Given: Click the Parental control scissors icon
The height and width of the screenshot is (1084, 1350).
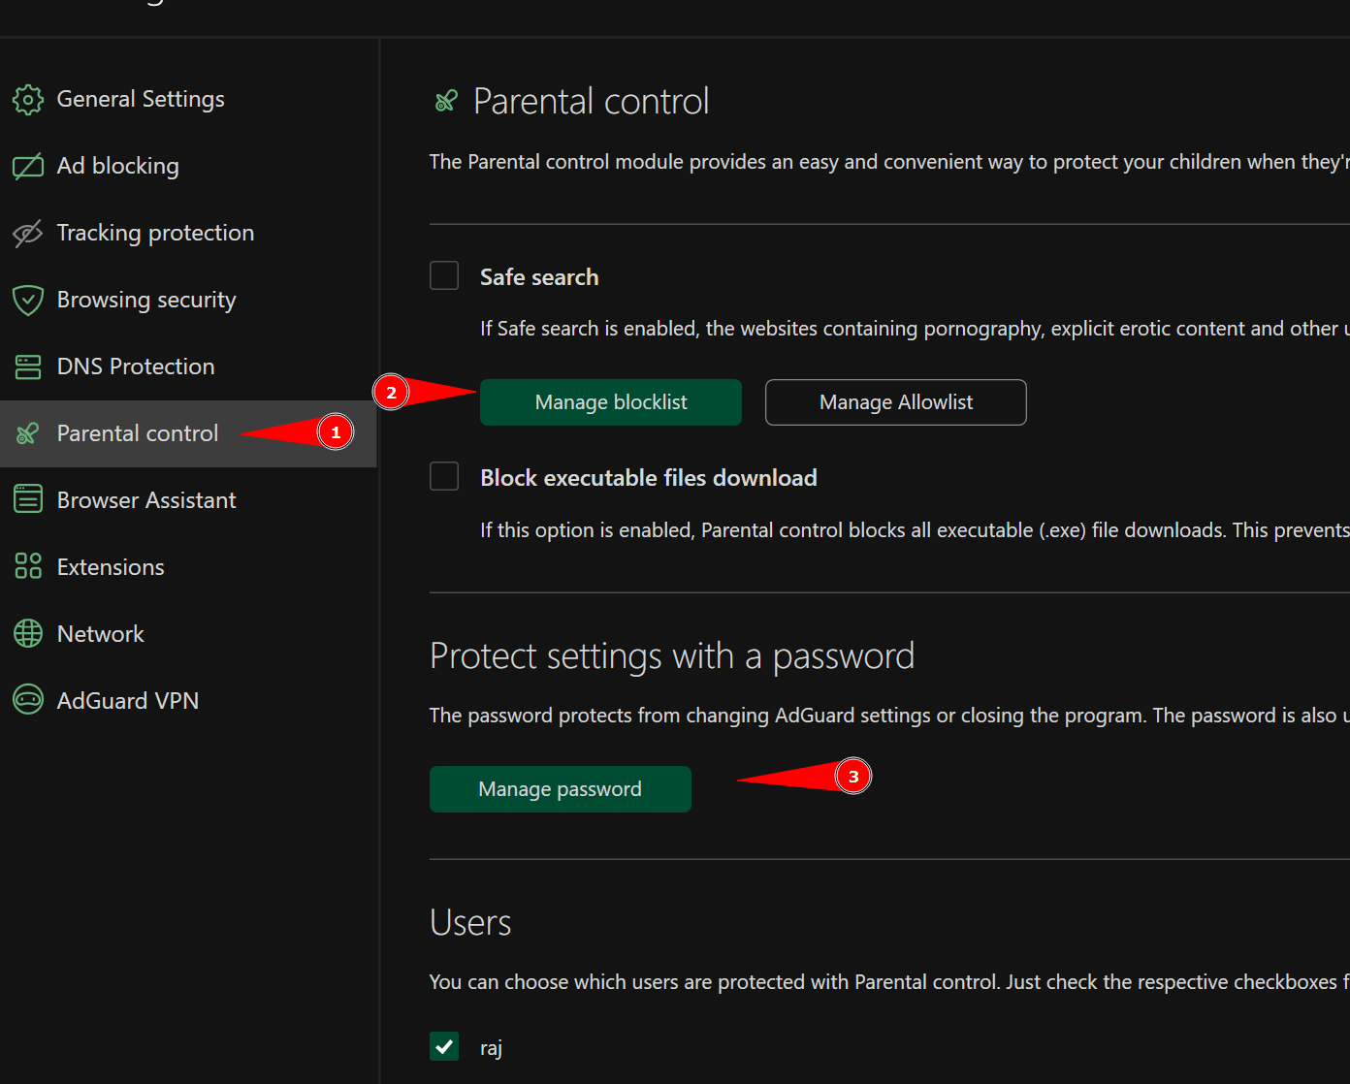Looking at the screenshot, I should 27,433.
